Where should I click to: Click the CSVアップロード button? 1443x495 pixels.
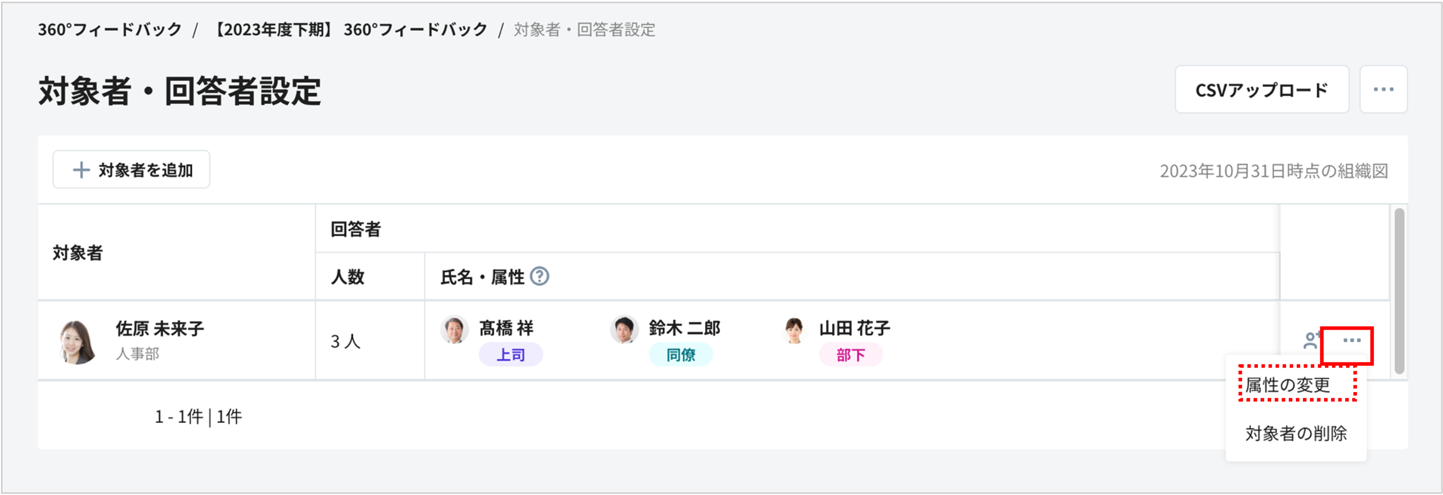coord(1261,89)
